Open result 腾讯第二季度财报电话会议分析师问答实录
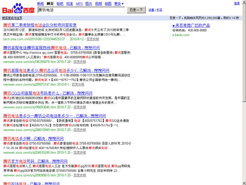246x185 pixels. coord(40,25)
